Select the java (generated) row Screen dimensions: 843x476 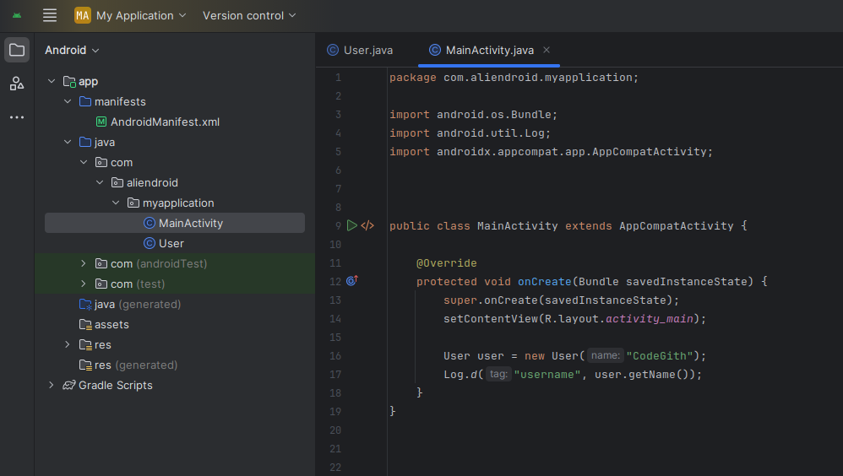[x=175, y=305]
